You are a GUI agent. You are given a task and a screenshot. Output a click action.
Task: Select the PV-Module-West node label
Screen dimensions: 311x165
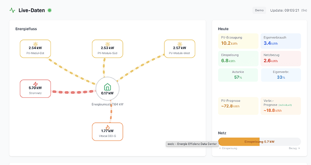coord(179,53)
